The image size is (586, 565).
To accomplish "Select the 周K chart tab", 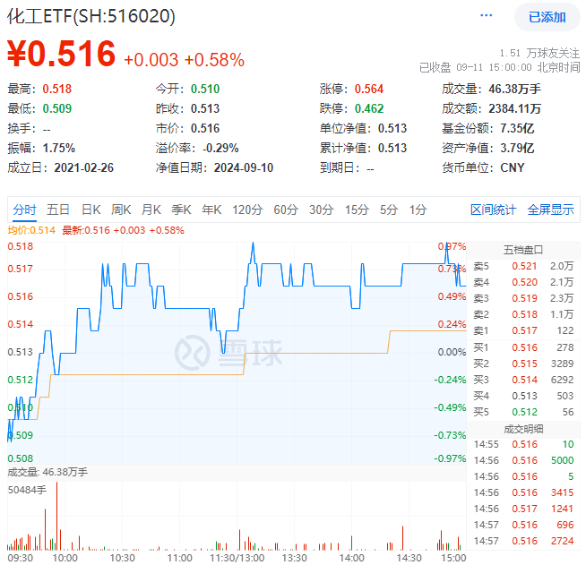I will coord(121,210).
